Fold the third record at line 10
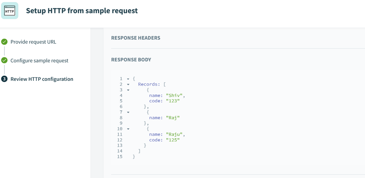365x178 pixels. tap(128, 129)
